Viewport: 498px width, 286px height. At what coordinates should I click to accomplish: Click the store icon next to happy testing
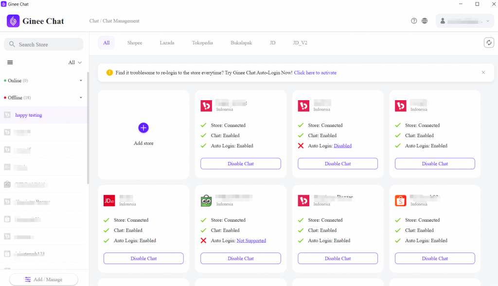tap(7, 115)
